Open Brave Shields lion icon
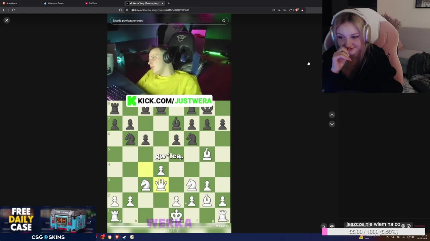430x241 pixels. pos(297,10)
